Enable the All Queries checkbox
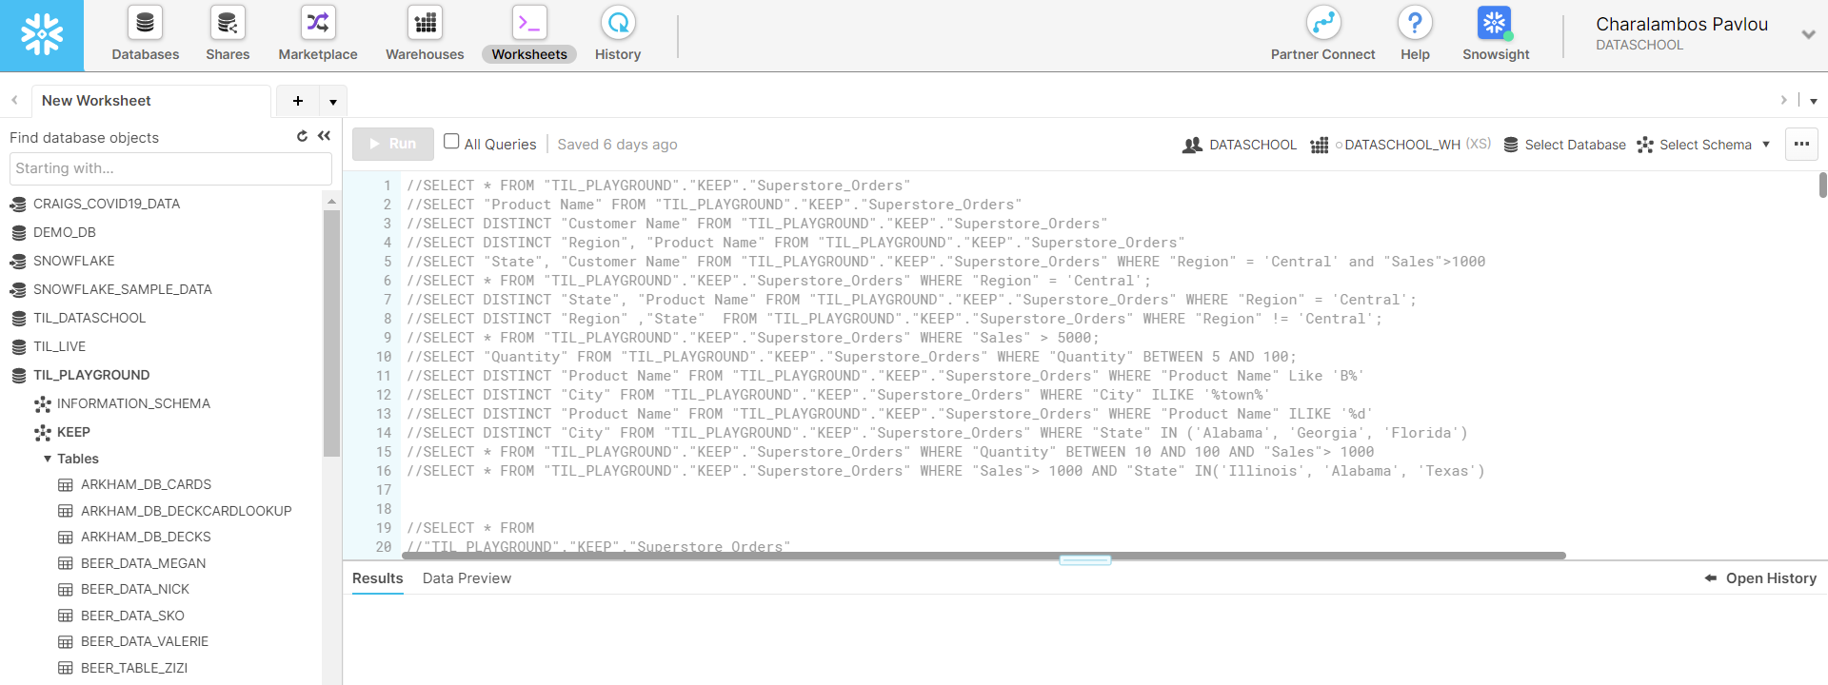The width and height of the screenshot is (1828, 685). click(x=451, y=141)
